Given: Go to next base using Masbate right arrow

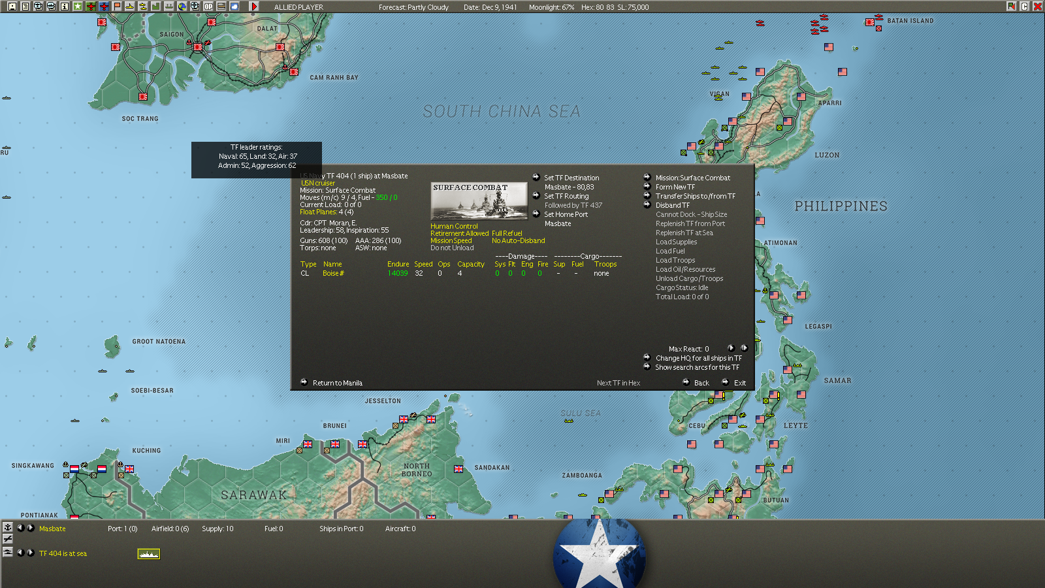Looking at the screenshot, I should [x=31, y=528].
